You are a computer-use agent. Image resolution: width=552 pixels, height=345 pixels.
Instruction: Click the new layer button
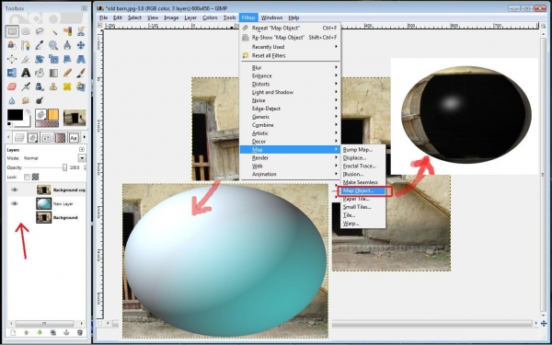click(x=13, y=332)
